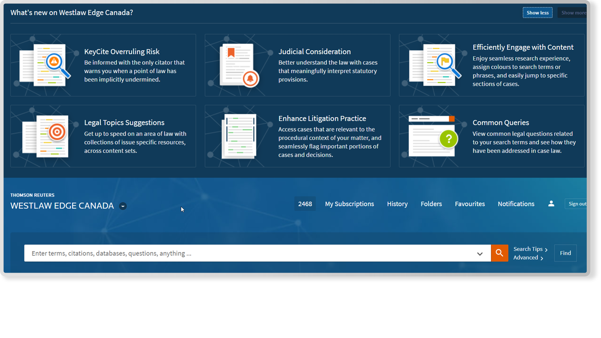Click the Enhance Litigation Practice document icon
The height and width of the screenshot is (338, 601).
tap(239, 136)
